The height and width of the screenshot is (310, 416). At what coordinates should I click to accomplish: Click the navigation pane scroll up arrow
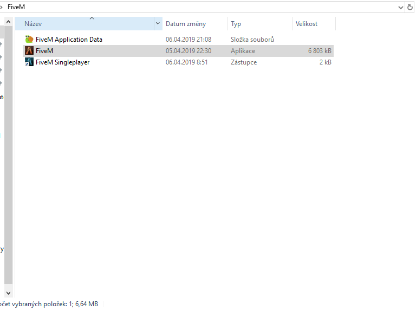point(8,22)
